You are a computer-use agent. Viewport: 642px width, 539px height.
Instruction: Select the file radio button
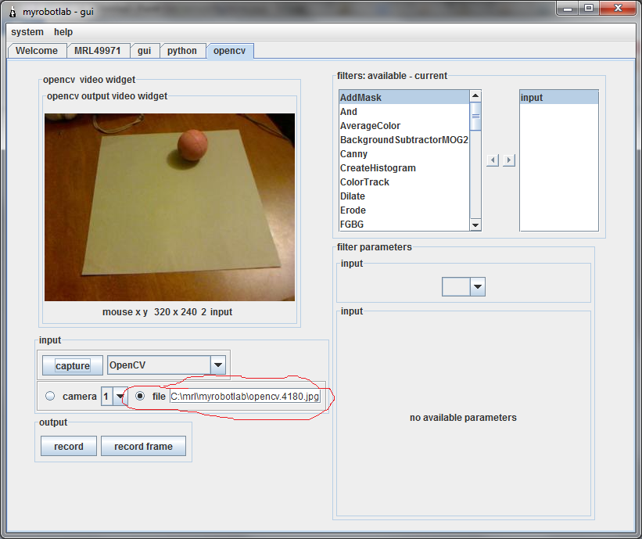140,396
